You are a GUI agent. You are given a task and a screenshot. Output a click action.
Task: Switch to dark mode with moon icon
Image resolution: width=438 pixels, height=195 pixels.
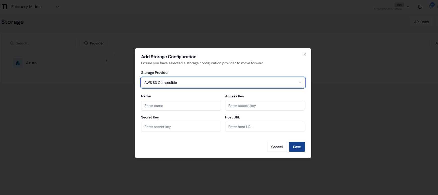(420, 7)
